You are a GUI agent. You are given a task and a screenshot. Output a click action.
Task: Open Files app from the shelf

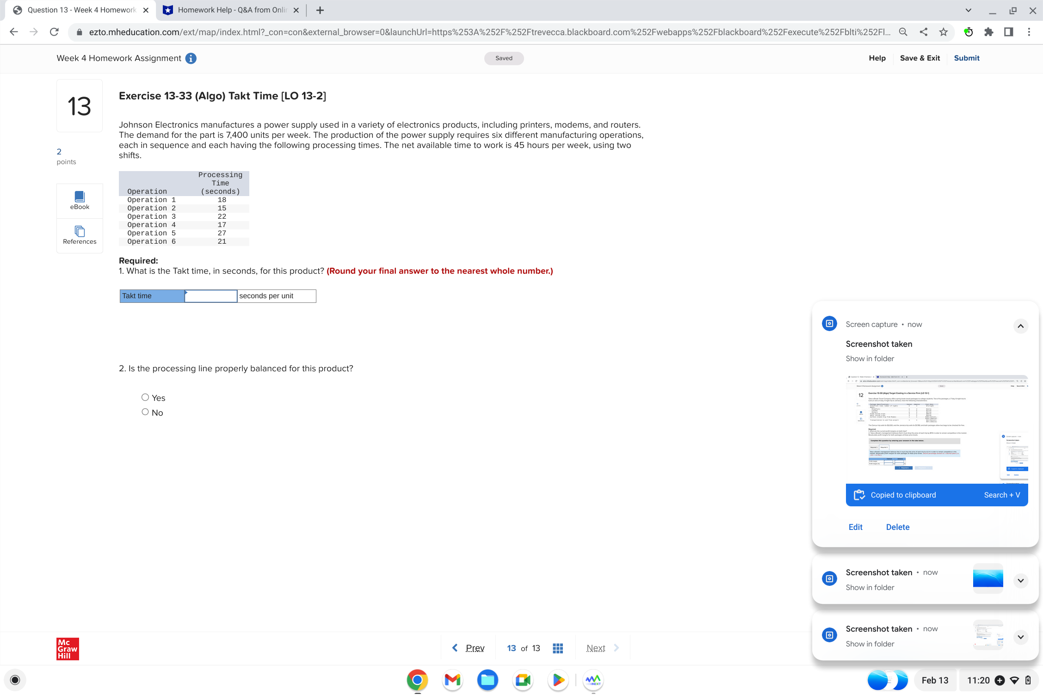click(488, 680)
